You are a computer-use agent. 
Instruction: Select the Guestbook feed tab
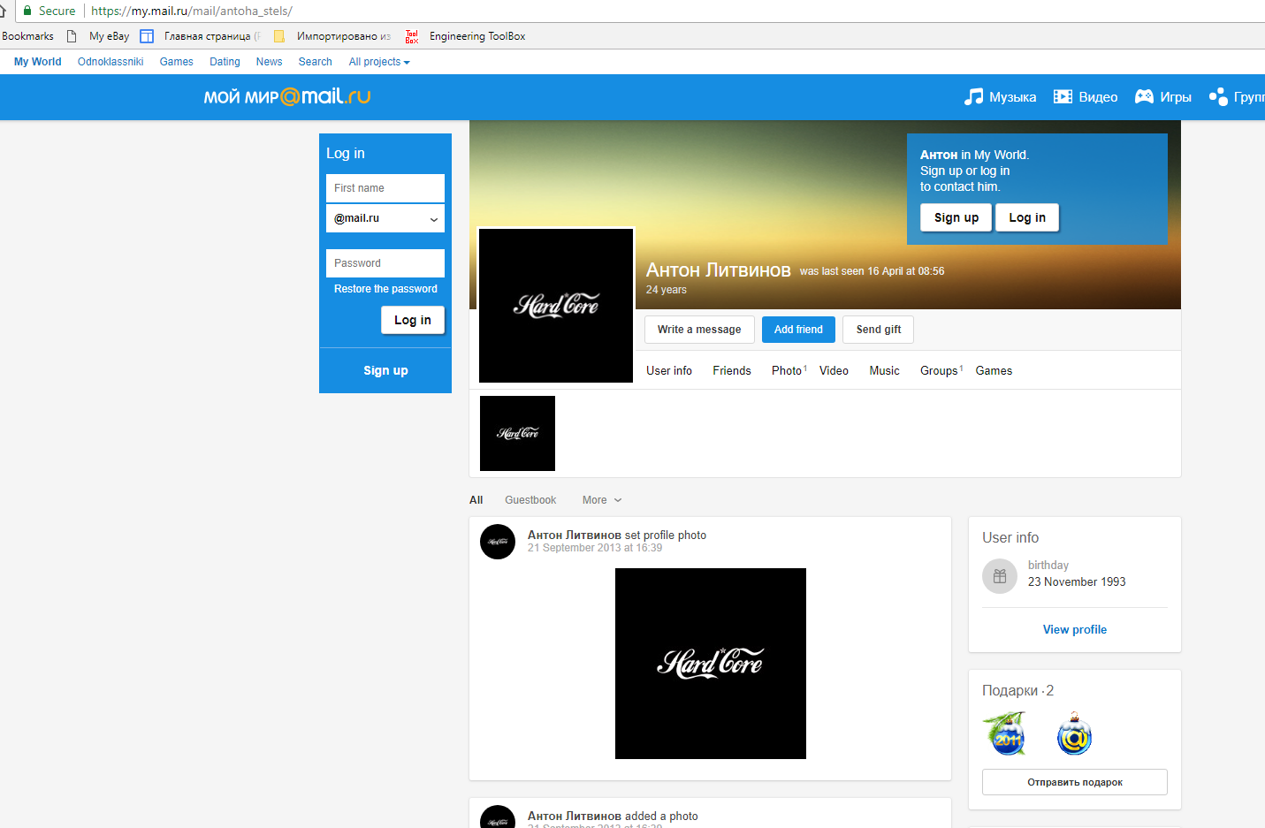tap(530, 500)
